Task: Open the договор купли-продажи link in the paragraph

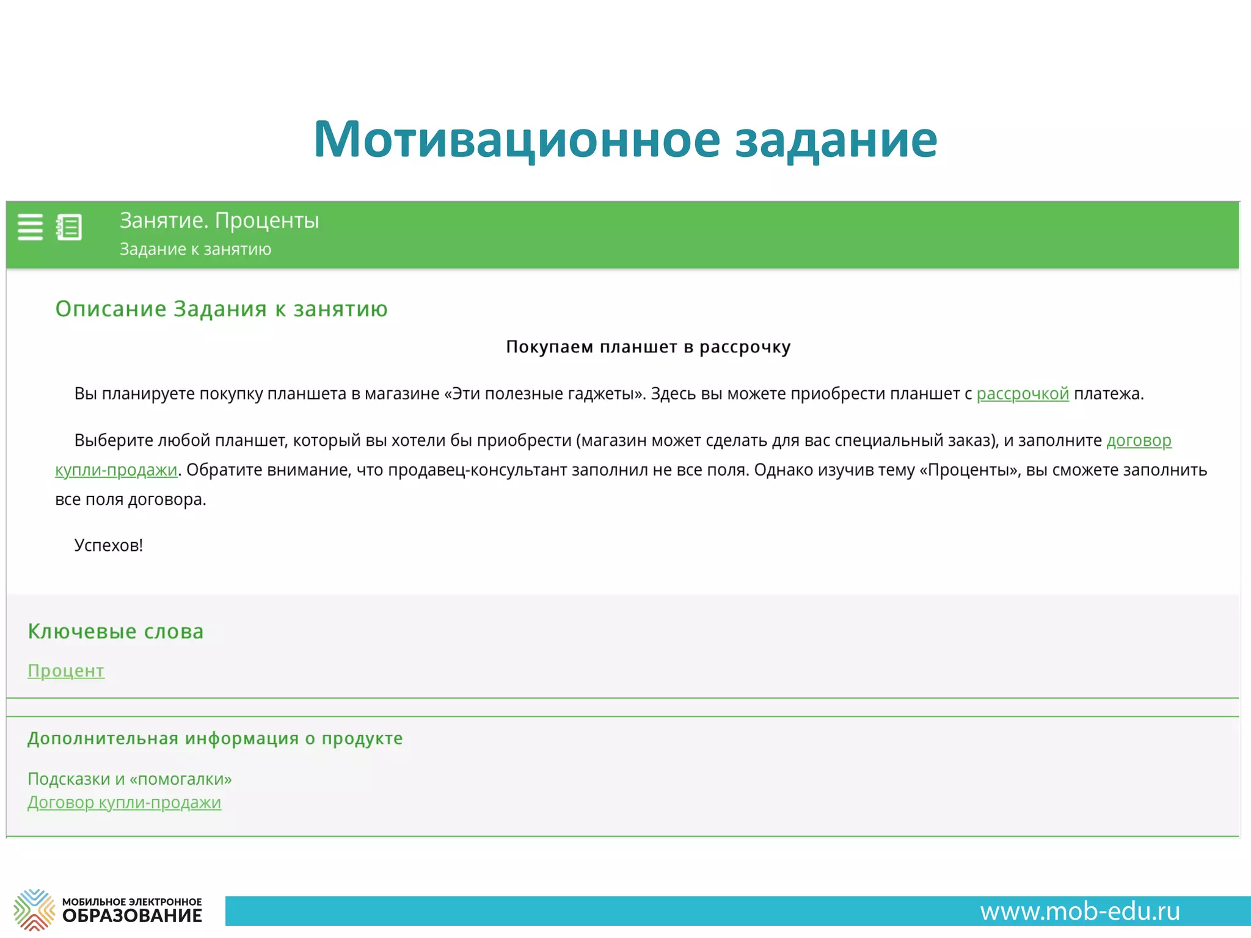Action: [1139, 440]
